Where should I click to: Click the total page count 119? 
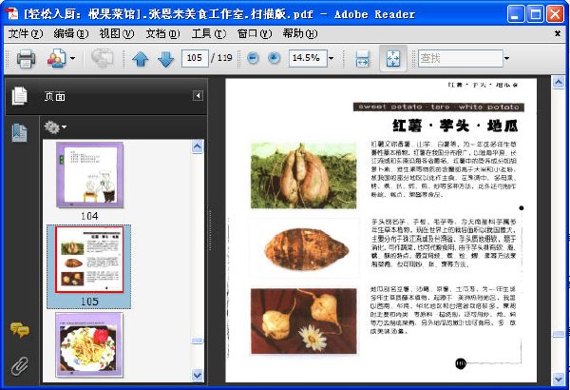coord(224,58)
